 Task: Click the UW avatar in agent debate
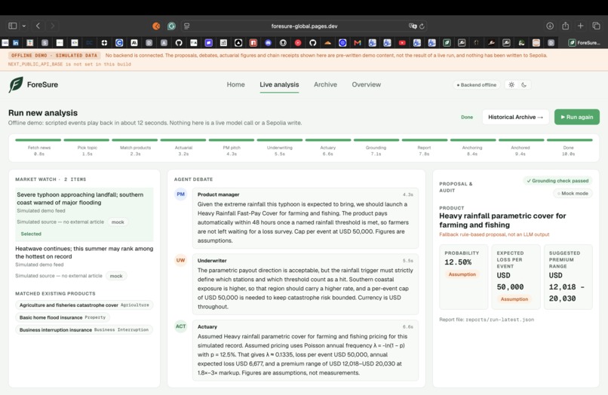[181, 260]
